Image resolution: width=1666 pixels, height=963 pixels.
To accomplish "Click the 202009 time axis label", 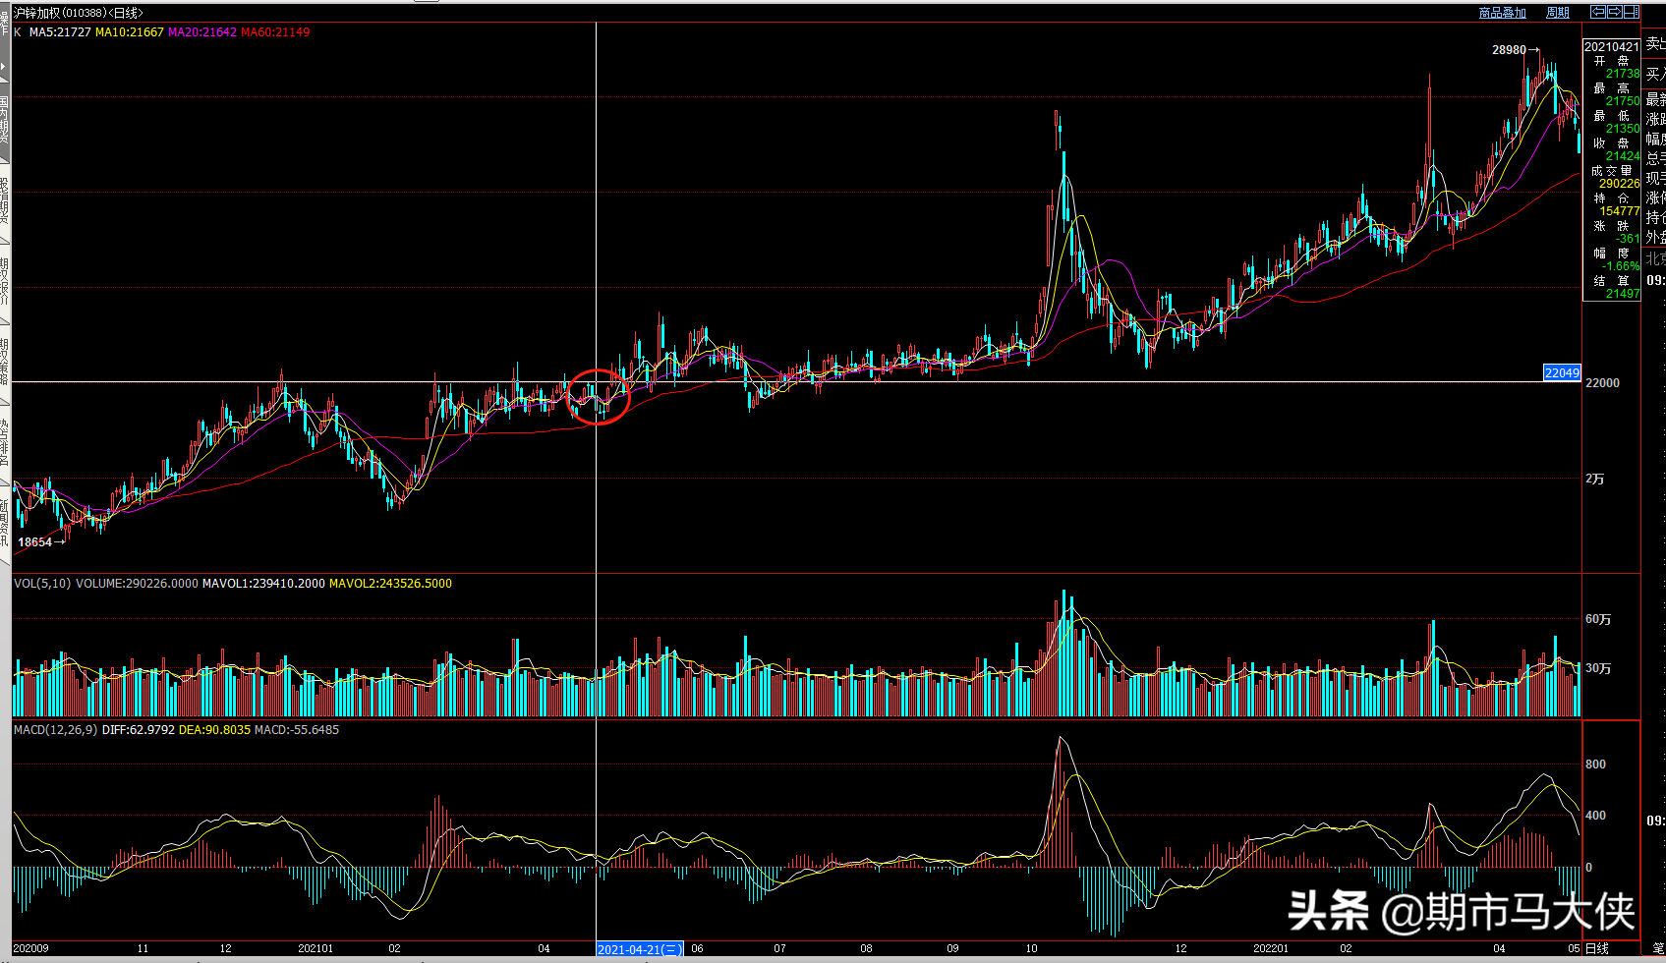I will [x=30, y=949].
